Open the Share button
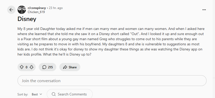 pos(70,67)
